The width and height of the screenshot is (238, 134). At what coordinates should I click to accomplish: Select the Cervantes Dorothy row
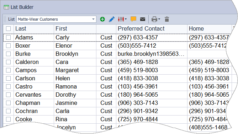click(x=117, y=95)
